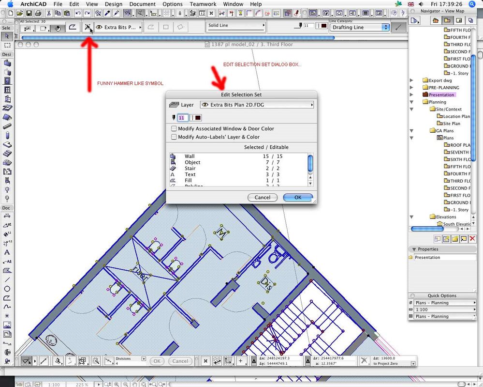Click the syringe Inject Parameters icon
The width and height of the screenshot is (483, 387).
[x=117, y=13]
